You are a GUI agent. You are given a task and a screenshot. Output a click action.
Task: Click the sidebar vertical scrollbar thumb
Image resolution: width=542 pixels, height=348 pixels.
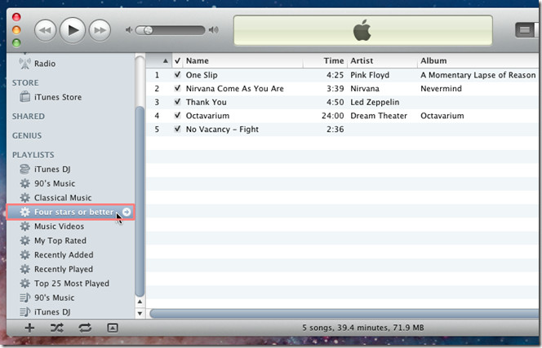(140, 201)
